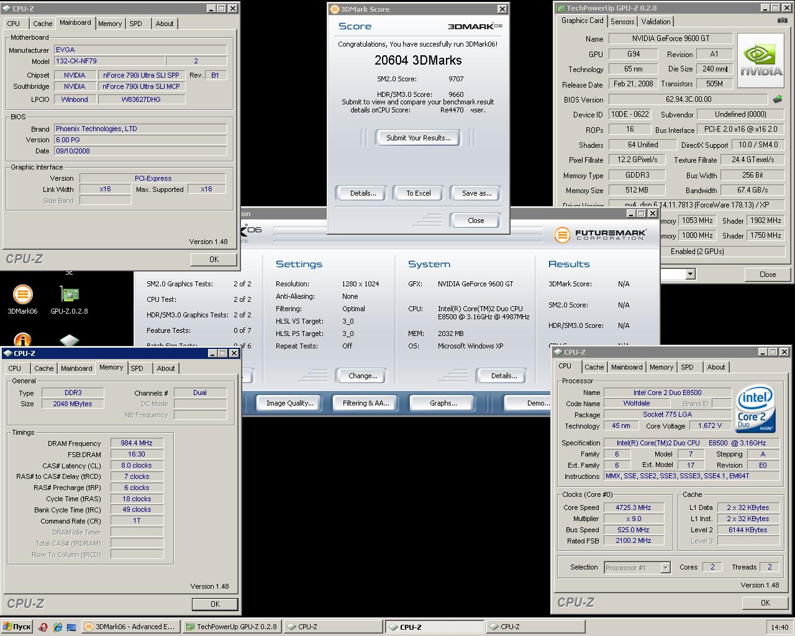Click OK in CPU-Z Memory window
This screenshot has height=636, width=795.
(215, 604)
